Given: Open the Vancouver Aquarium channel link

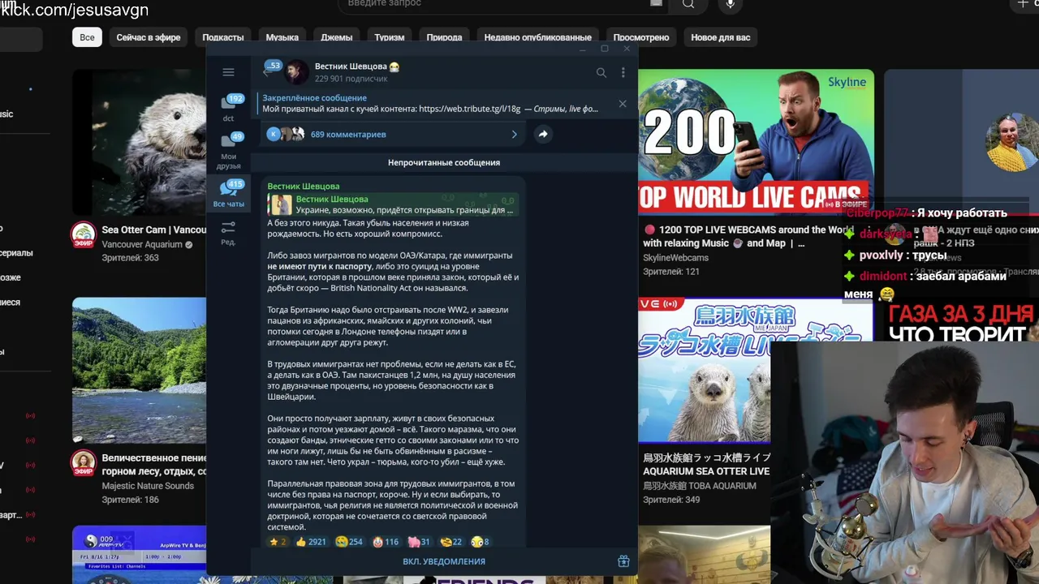Looking at the screenshot, I should point(142,244).
